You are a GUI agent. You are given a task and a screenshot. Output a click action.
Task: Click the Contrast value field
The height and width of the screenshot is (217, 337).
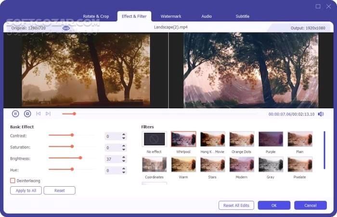[x=116, y=136]
